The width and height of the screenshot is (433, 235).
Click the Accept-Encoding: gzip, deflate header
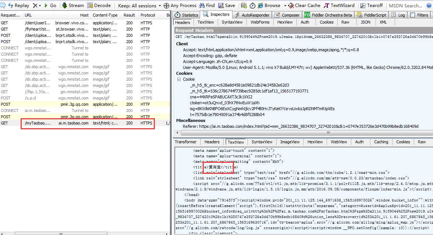click(210, 56)
